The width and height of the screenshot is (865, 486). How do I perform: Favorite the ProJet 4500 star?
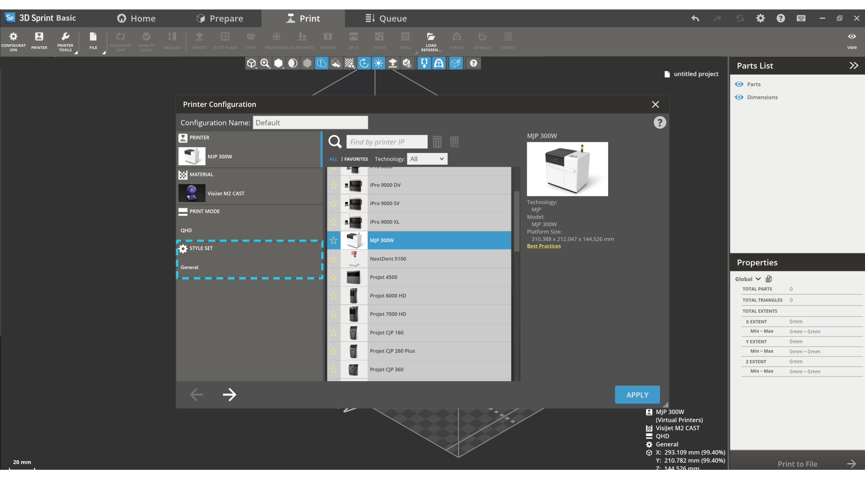[333, 277]
